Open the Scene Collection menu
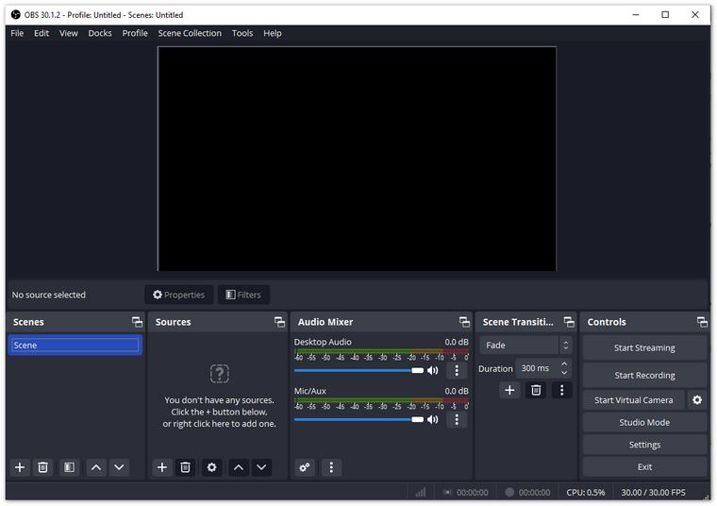This screenshot has width=717, height=506. click(x=190, y=33)
